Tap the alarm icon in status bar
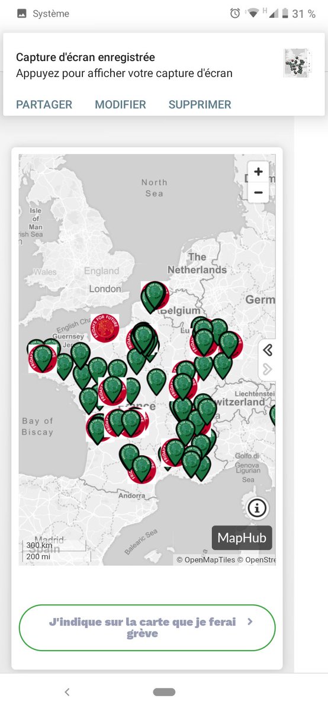 [235, 14]
